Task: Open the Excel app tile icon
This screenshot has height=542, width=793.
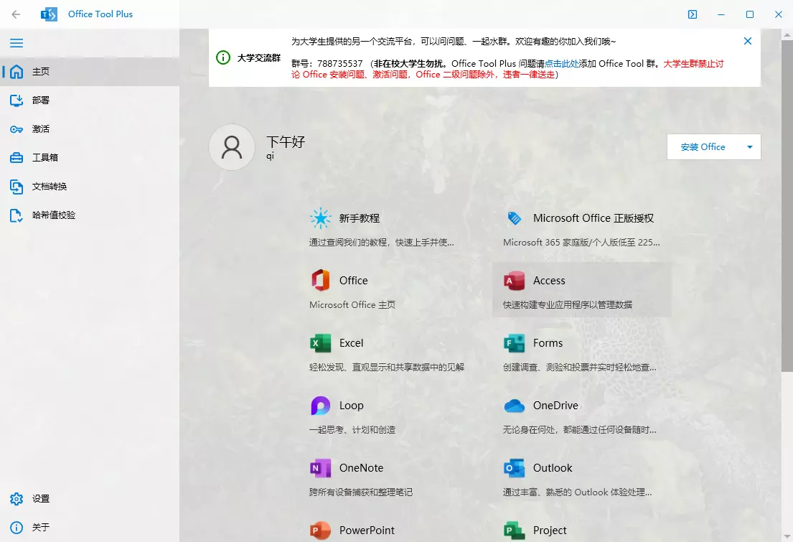Action: point(320,343)
